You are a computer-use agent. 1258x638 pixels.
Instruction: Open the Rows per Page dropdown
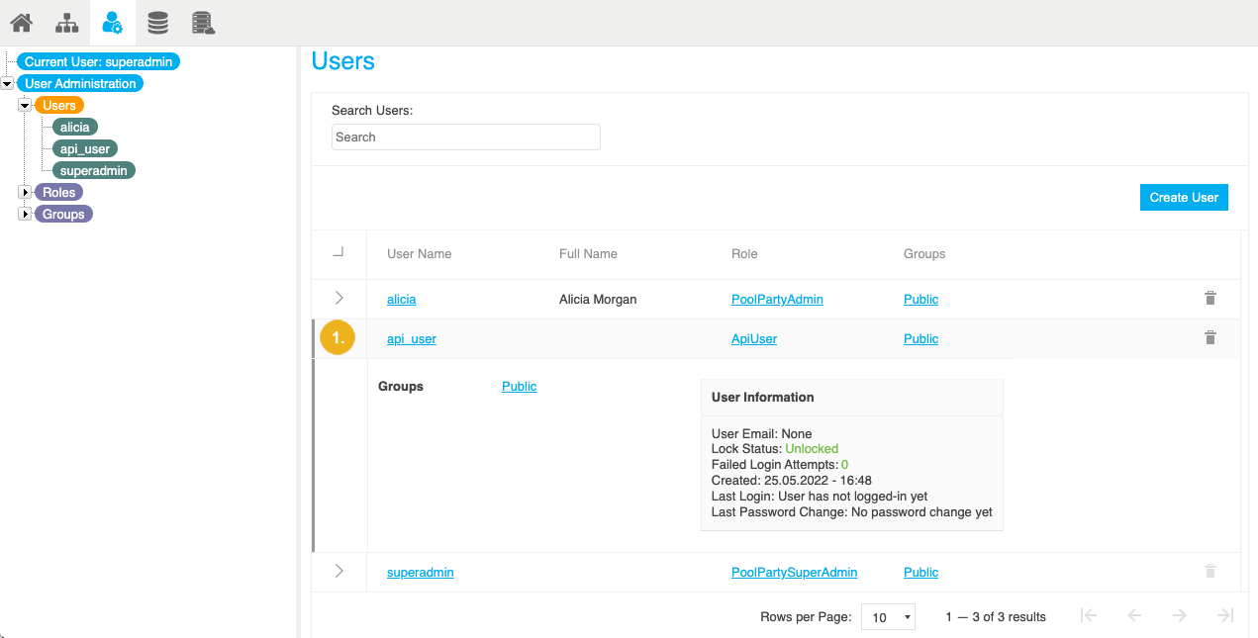click(x=888, y=617)
